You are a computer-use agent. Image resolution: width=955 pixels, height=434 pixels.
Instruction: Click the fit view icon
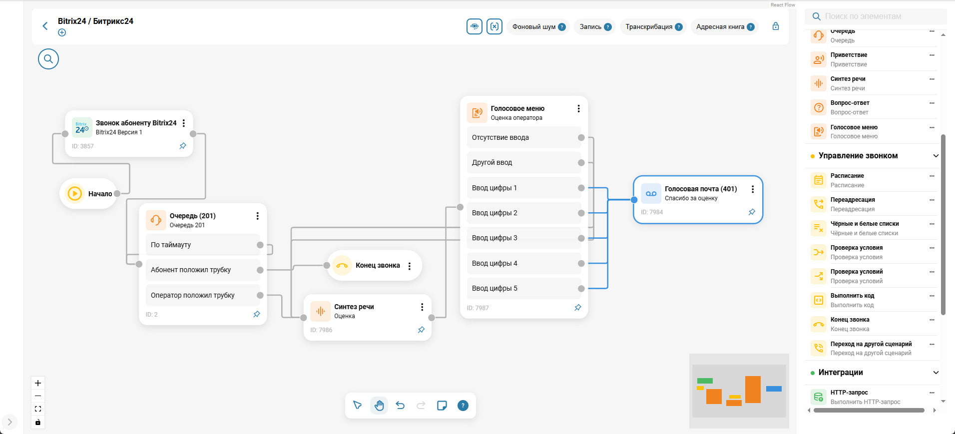point(38,409)
